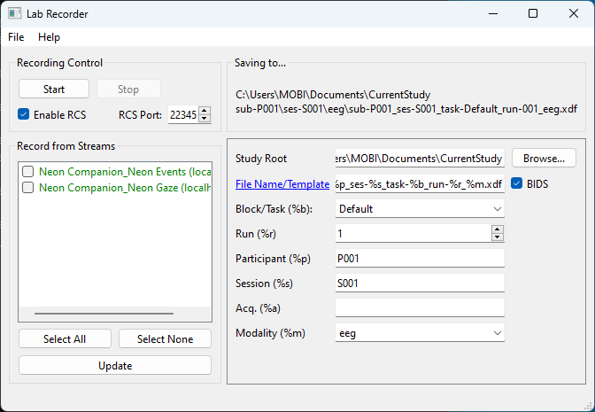Click Select None streams button
Image resolution: width=595 pixels, height=412 pixels.
165,338
